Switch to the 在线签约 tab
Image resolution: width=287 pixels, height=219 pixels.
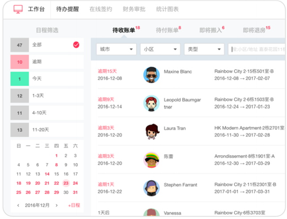click(x=101, y=9)
